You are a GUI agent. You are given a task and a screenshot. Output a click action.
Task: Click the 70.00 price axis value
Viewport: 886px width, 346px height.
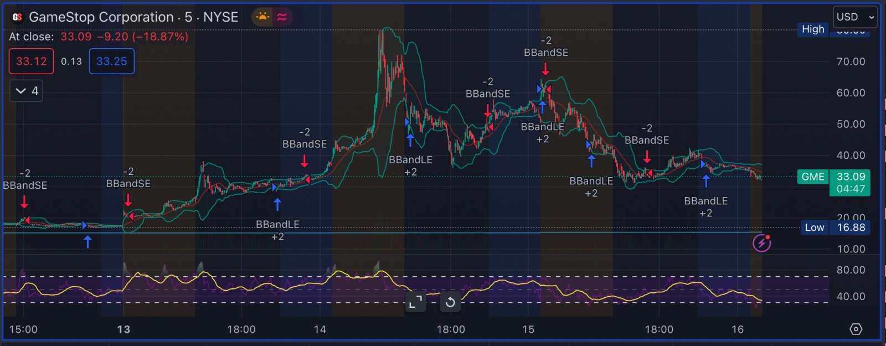(851, 61)
